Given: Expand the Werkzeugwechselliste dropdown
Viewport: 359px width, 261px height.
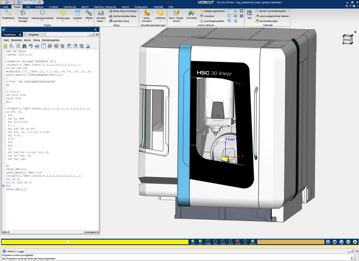Looking at the screenshot, I should click(x=42, y=21).
